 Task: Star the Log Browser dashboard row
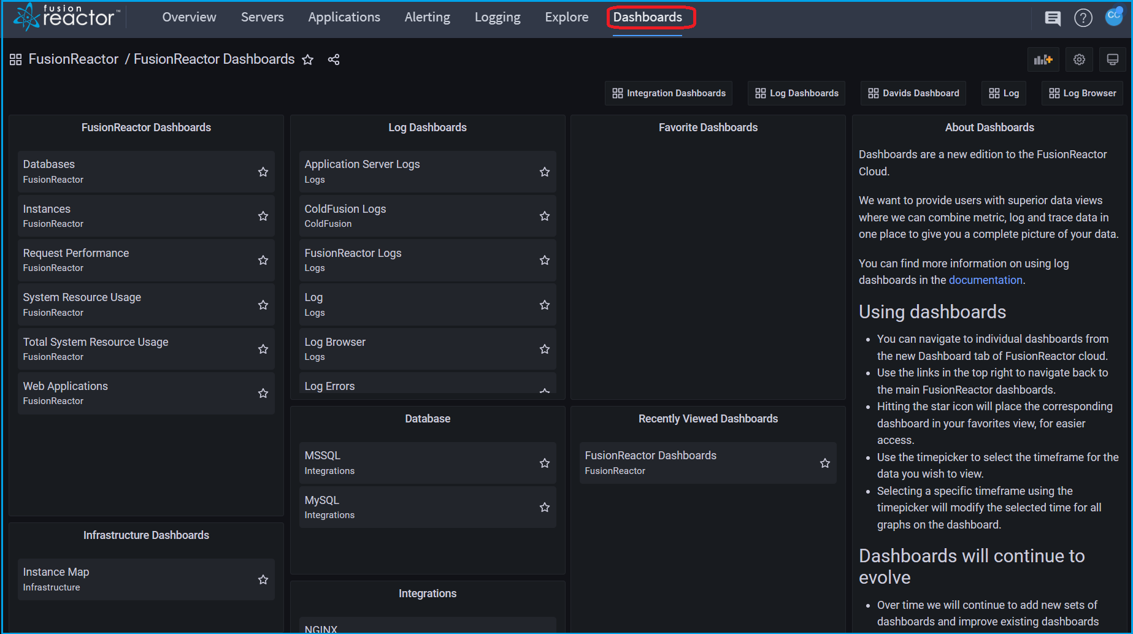click(545, 349)
